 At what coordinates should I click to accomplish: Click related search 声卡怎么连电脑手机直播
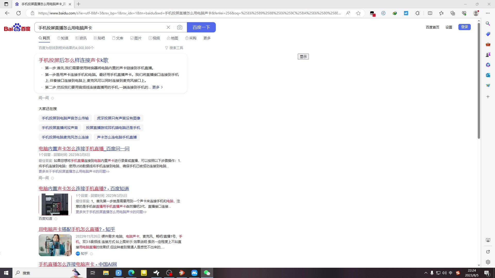tap(117, 137)
